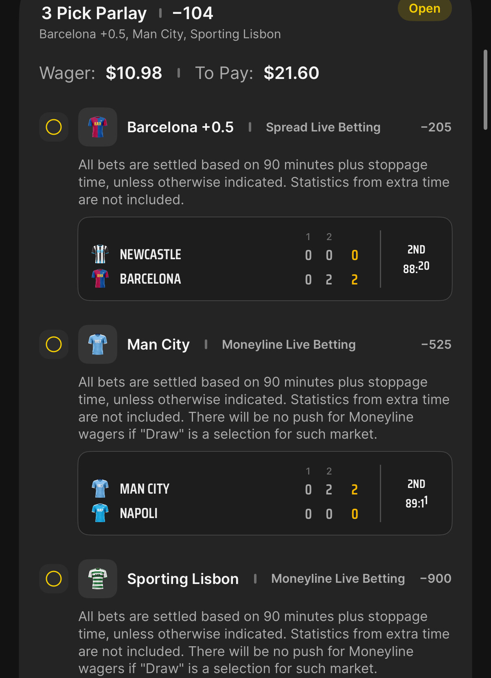The image size is (491, 678).
Task: Click the 89:11 match clock for Napoli game
Action: (x=416, y=502)
